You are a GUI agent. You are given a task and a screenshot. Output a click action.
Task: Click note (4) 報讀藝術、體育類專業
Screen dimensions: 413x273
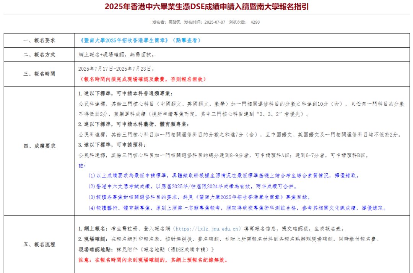pos(237,208)
